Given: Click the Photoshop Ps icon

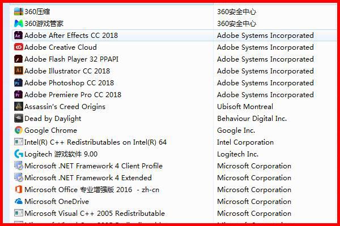Looking at the screenshot, I should click(x=19, y=82).
